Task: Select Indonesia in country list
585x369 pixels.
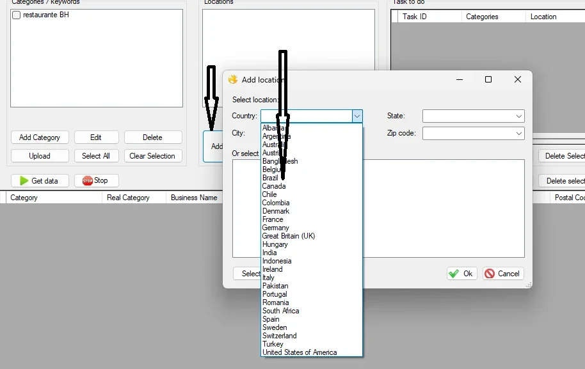Action: coord(312,261)
